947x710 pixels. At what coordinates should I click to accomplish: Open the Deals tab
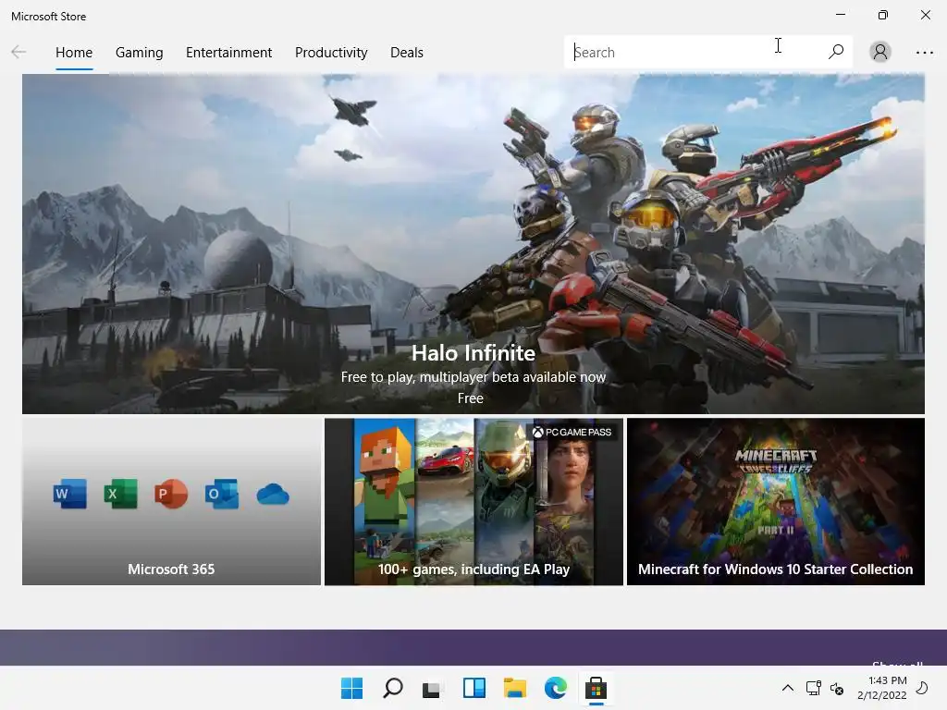pyautogui.click(x=407, y=53)
